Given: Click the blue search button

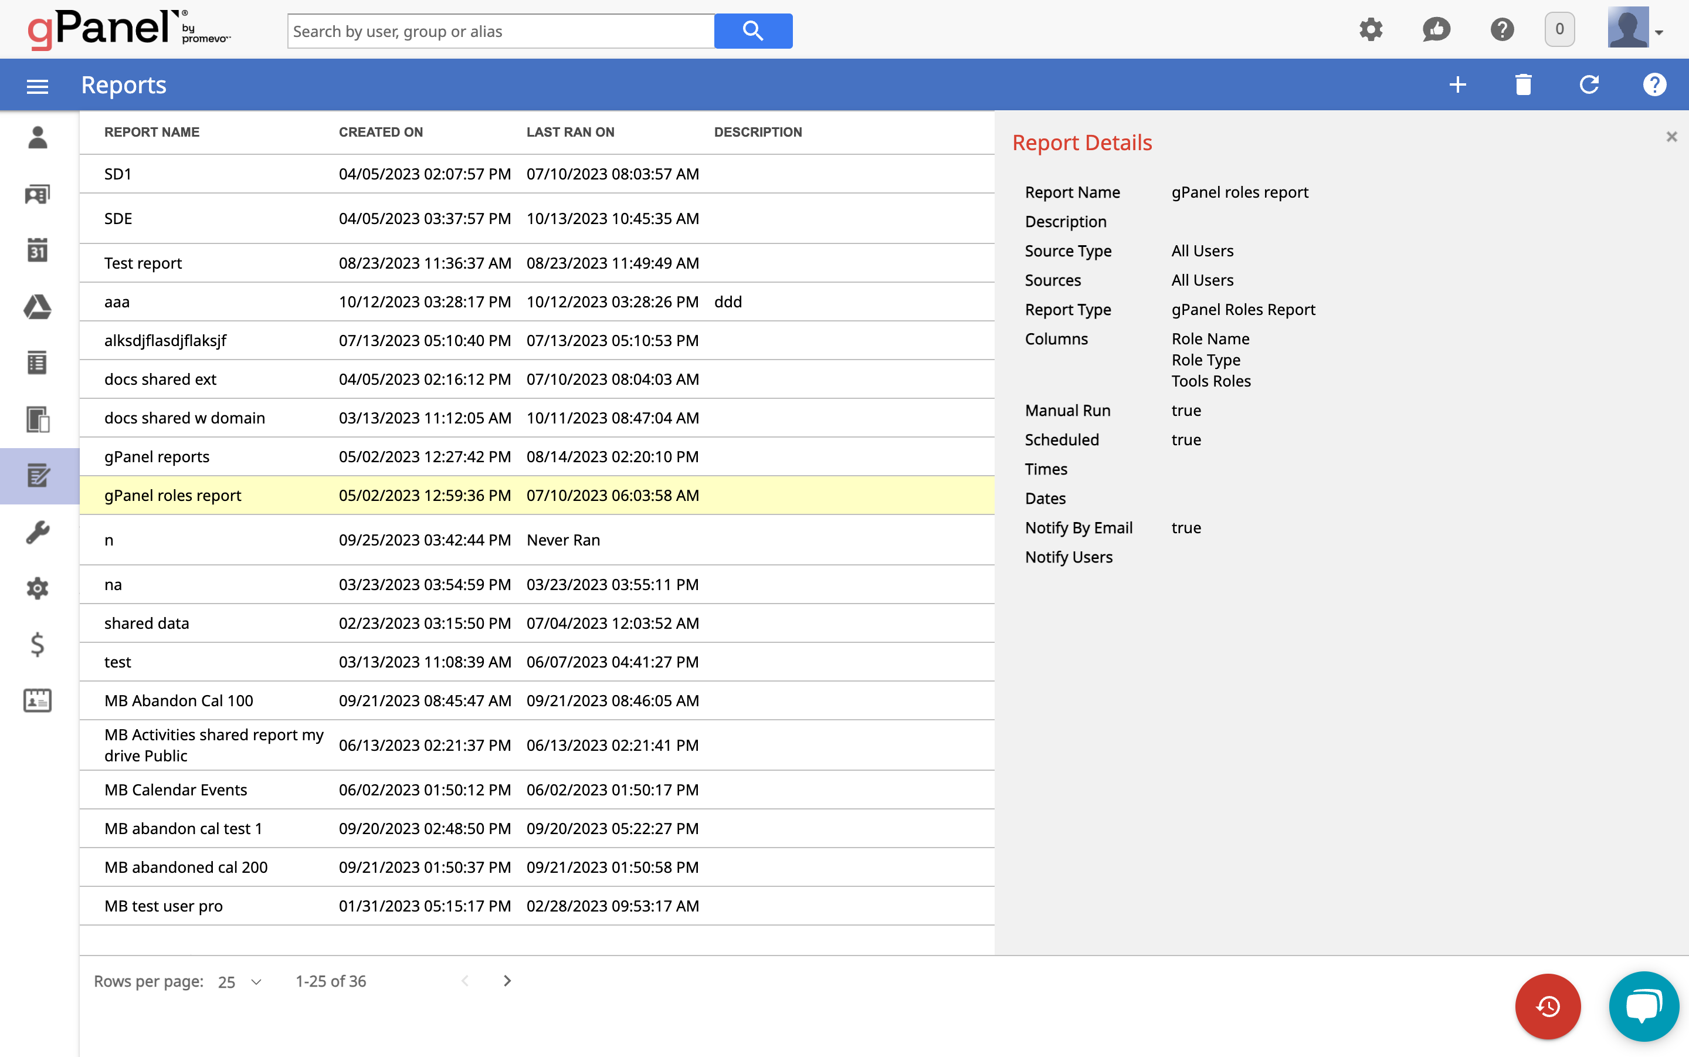Looking at the screenshot, I should coord(752,31).
